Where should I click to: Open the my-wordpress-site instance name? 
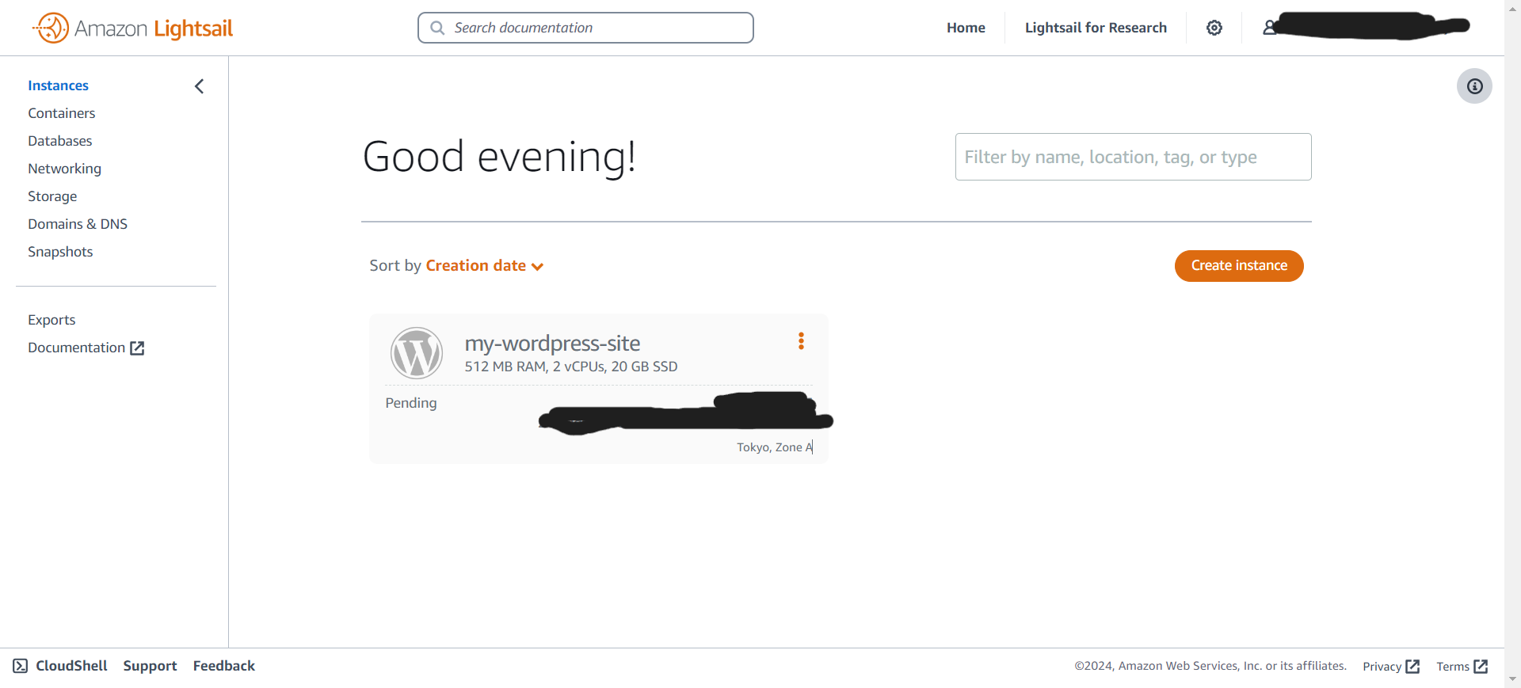tap(552, 344)
